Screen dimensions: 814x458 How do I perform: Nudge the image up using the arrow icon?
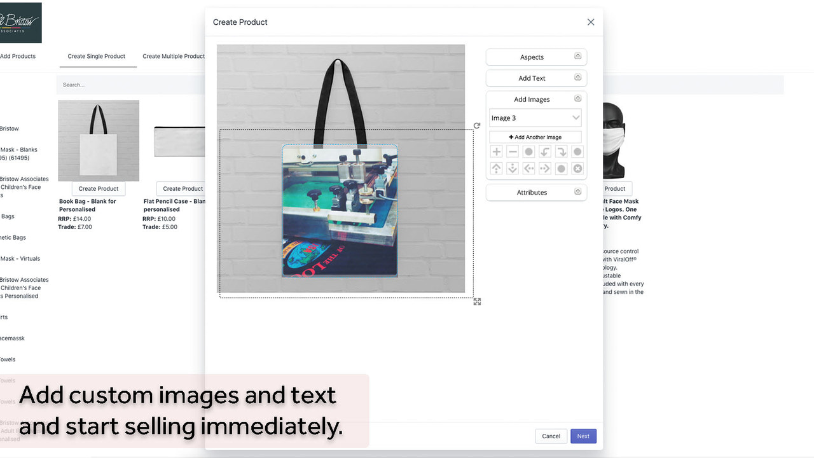pos(497,168)
